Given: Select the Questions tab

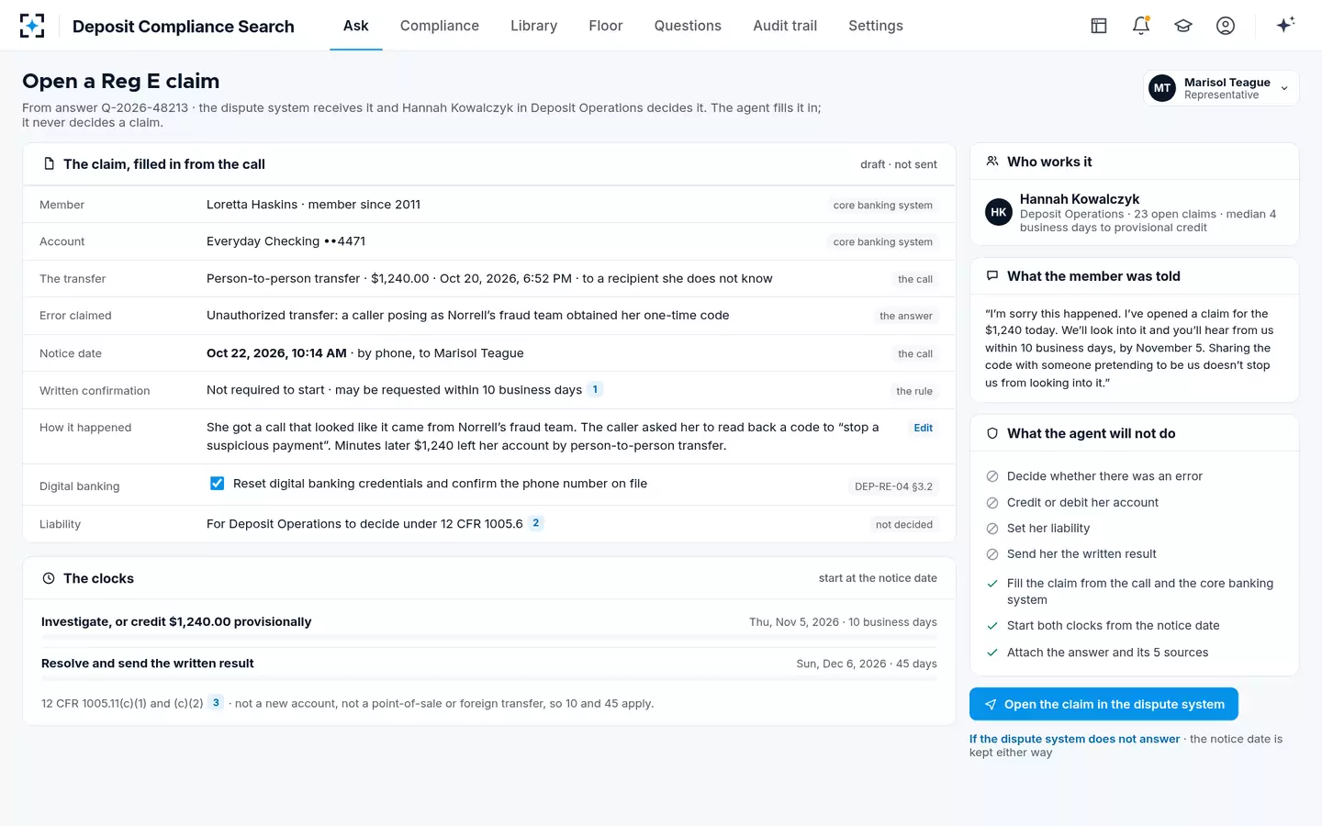Looking at the screenshot, I should [688, 26].
